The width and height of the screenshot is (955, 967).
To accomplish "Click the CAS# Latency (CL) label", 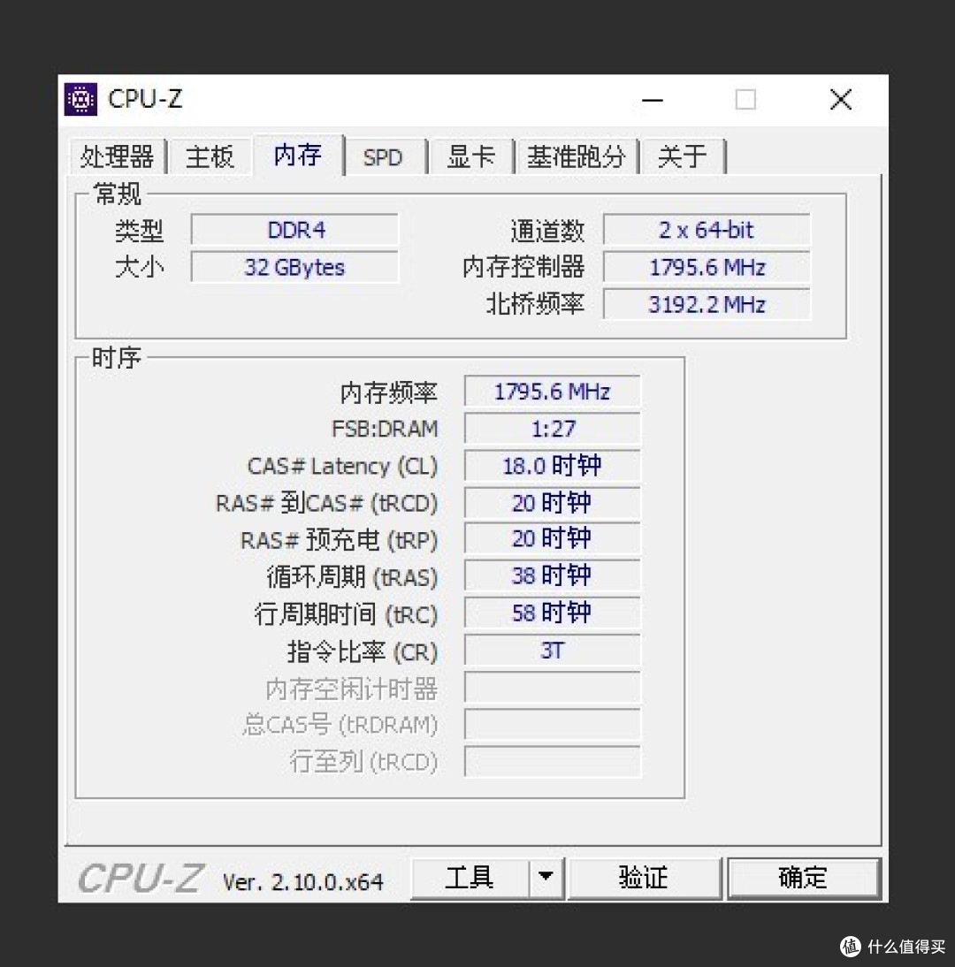I will tap(342, 466).
